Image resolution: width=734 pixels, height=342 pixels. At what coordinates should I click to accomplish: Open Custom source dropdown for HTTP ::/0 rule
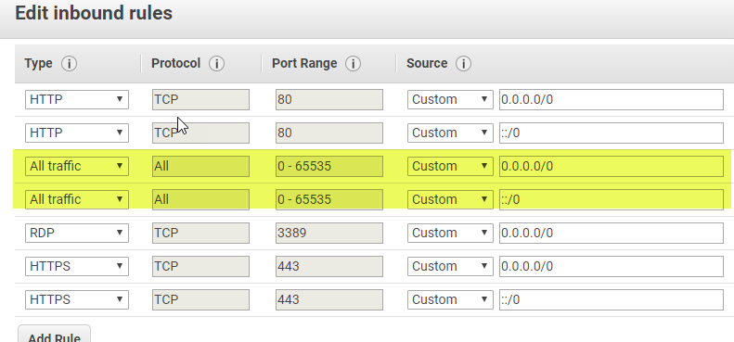click(x=450, y=133)
